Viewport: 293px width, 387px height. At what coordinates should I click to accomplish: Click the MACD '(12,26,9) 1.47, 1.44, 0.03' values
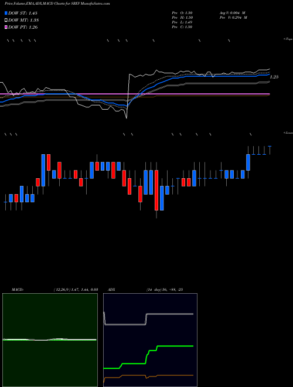[76, 290]
